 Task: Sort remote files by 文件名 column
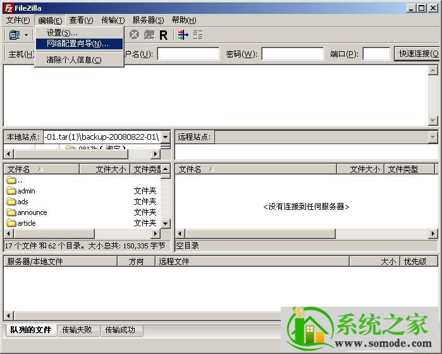point(255,169)
